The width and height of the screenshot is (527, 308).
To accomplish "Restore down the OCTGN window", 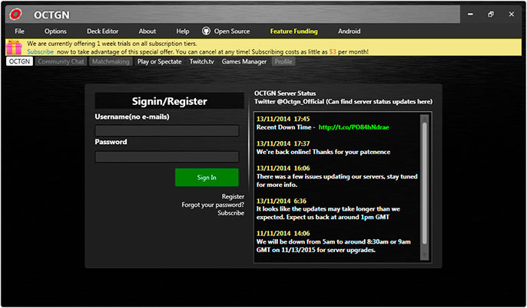I will pyautogui.click(x=491, y=15).
